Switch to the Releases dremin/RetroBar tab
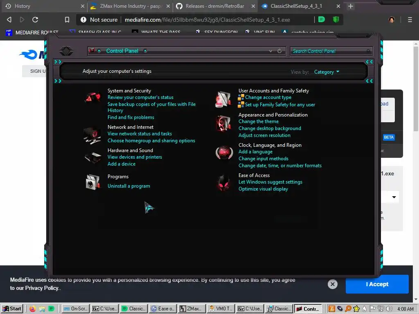Screen dimensions: 419x314 pyautogui.click(x=215, y=6)
